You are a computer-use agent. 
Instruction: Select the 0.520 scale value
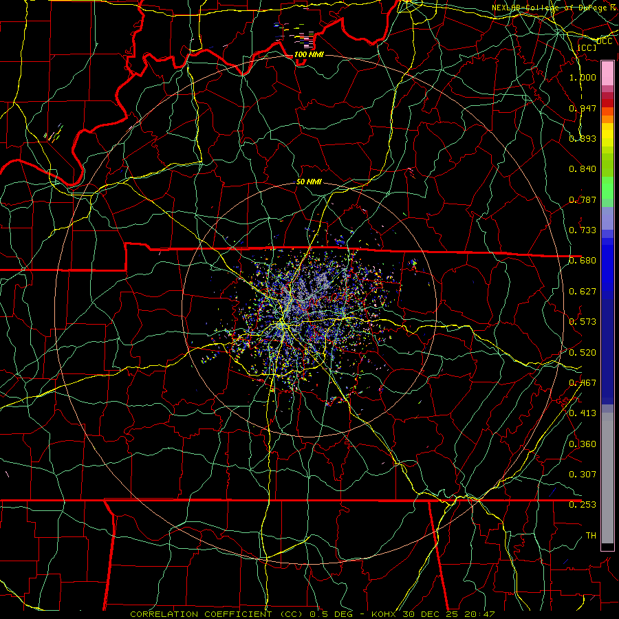click(x=583, y=352)
